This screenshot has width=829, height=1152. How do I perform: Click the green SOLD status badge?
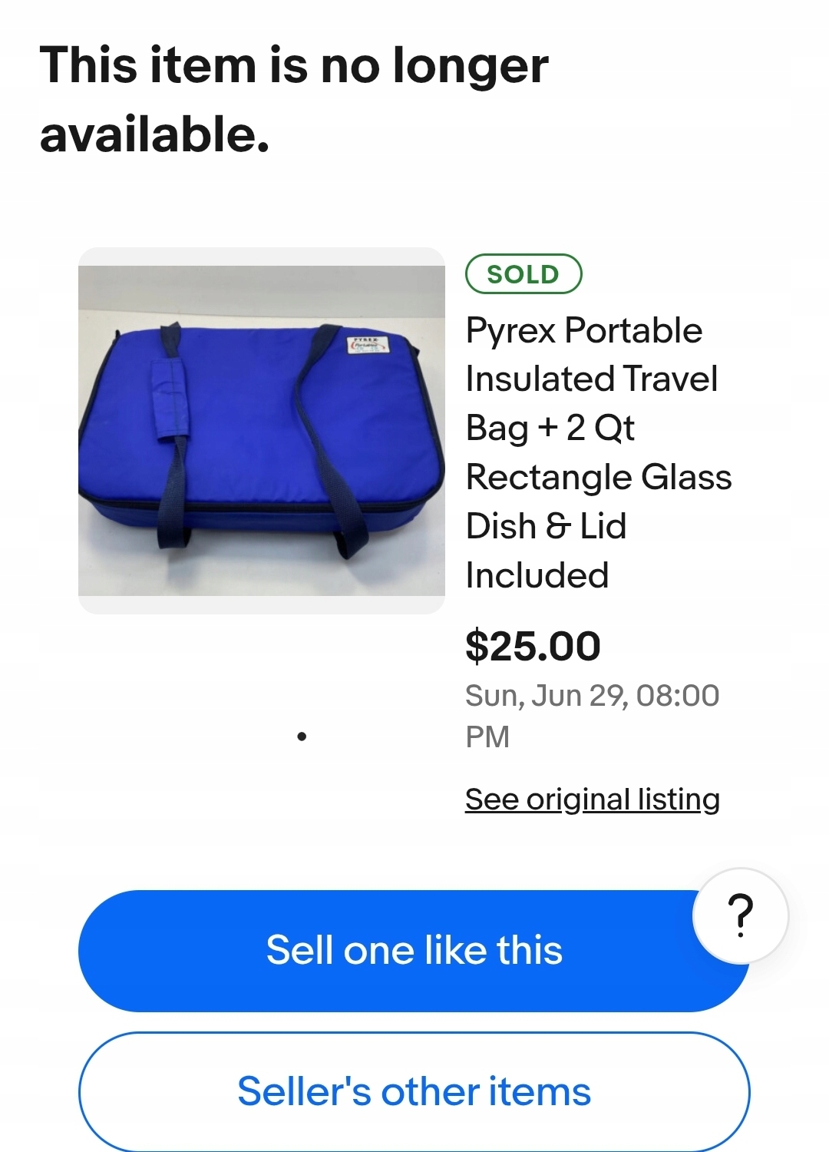point(523,274)
